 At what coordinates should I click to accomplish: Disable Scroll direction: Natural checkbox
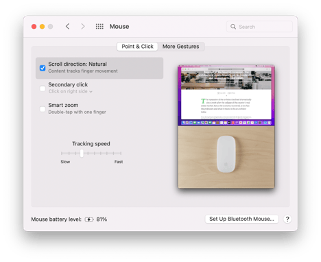[43, 68]
